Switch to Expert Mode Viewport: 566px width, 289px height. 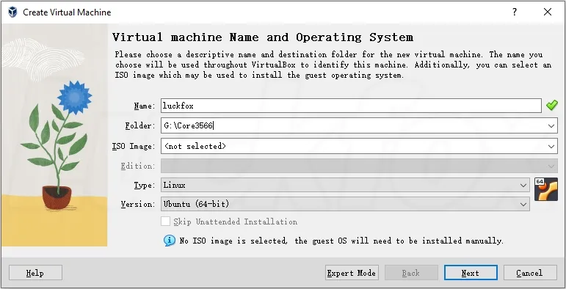pyautogui.click(x=352, y=273)
